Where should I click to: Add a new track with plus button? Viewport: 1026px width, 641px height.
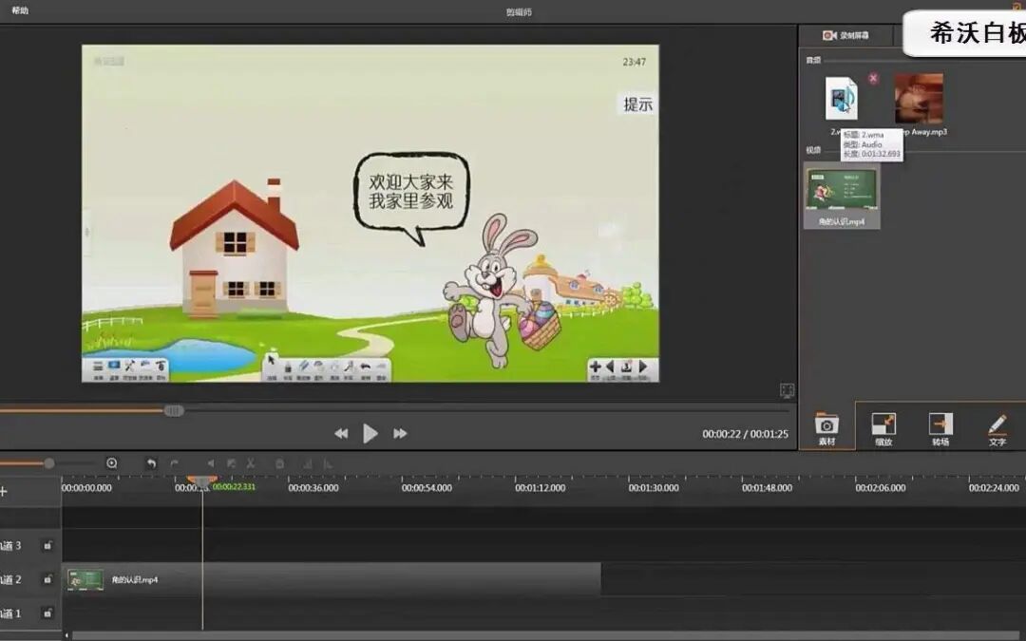(4, 491)
